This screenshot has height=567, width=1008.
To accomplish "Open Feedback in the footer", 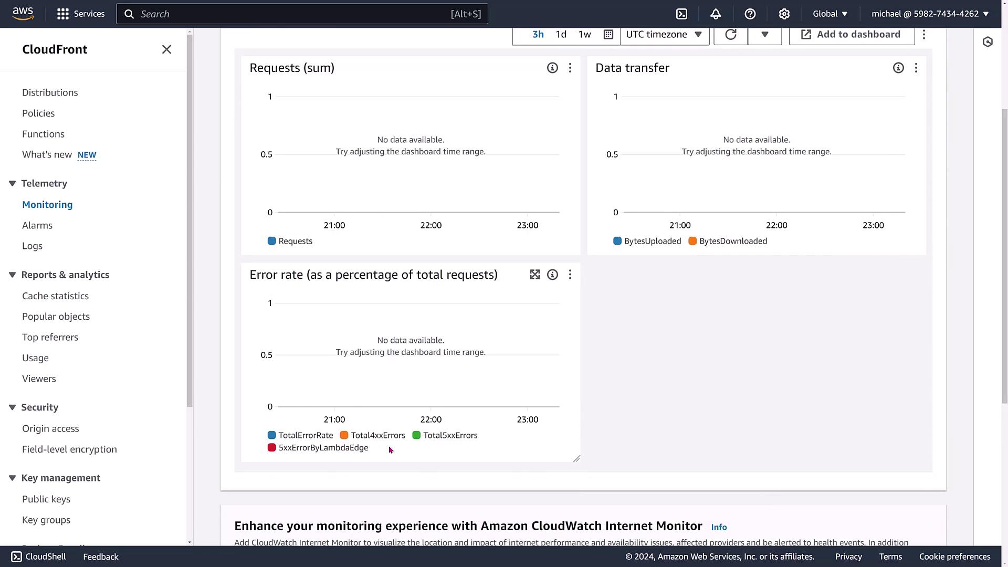I will tap(101, 556).
